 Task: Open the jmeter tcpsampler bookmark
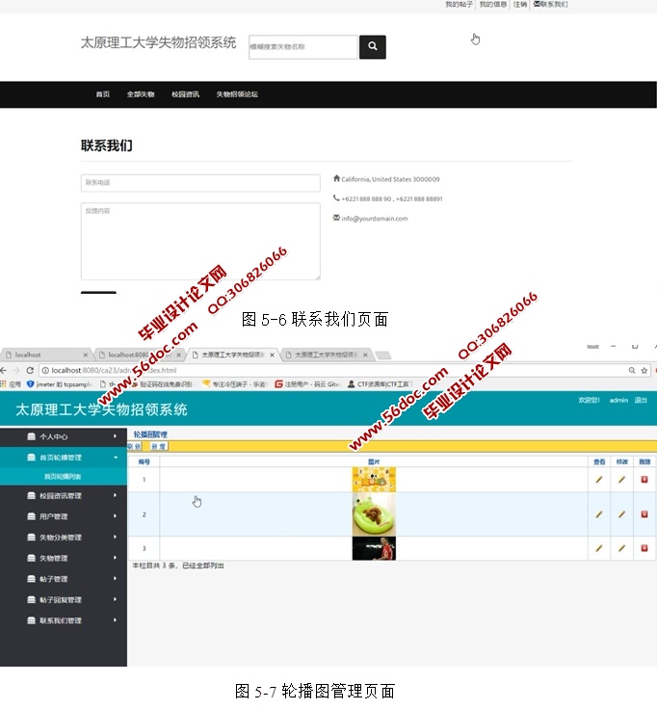tap(60, 384)
